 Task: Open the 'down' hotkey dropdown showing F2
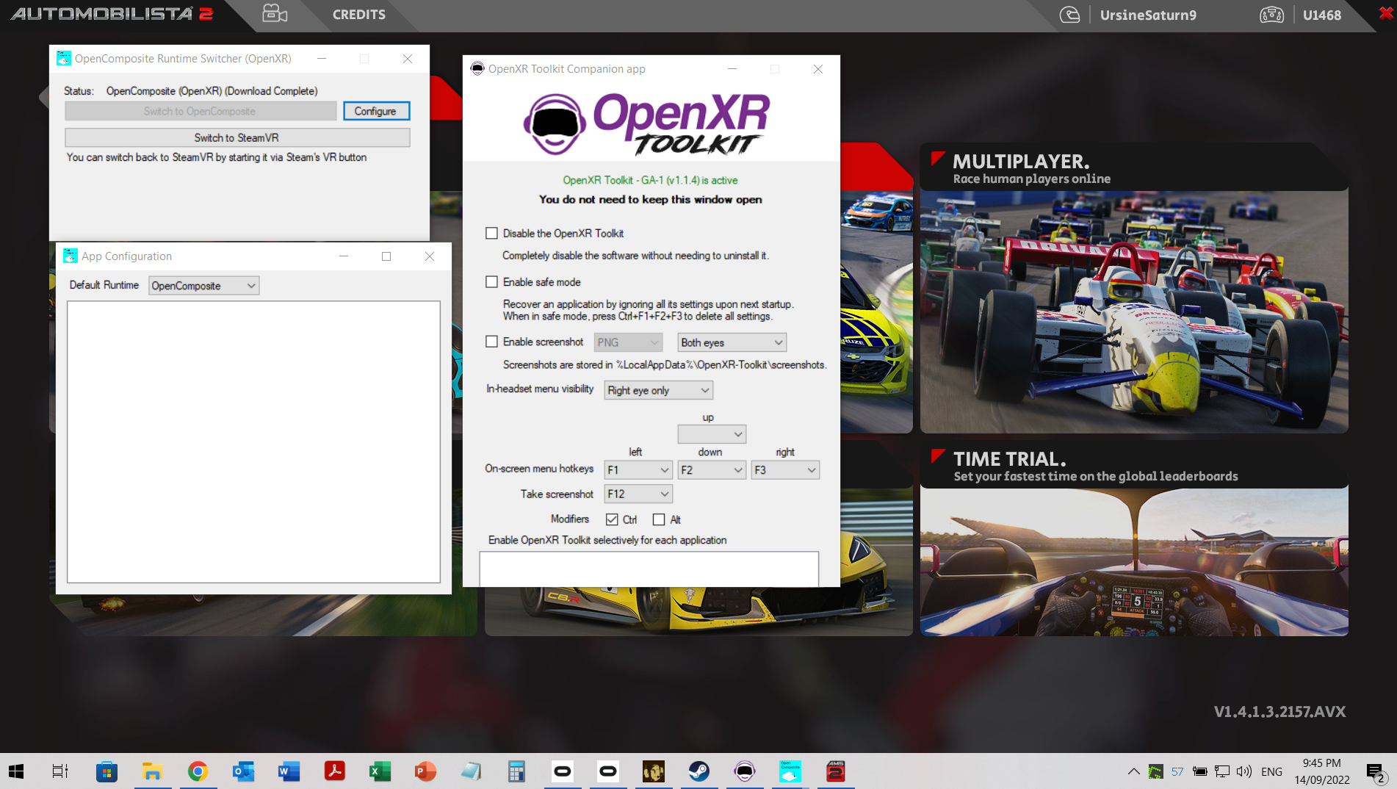(x=712, y=470)
